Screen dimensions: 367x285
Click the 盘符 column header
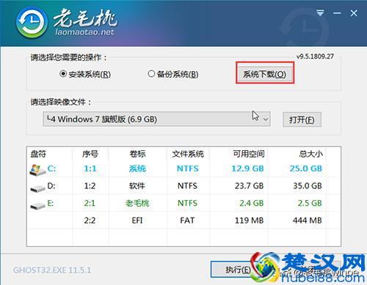[x=38, y=154]
